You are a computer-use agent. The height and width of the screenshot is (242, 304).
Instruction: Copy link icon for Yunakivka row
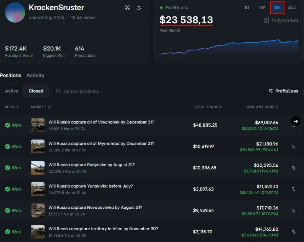click(x=294, y=189)
